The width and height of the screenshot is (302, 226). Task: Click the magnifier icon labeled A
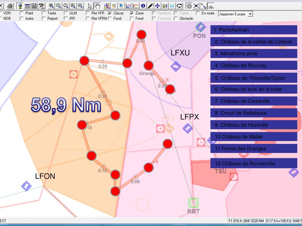pos(73,6)
